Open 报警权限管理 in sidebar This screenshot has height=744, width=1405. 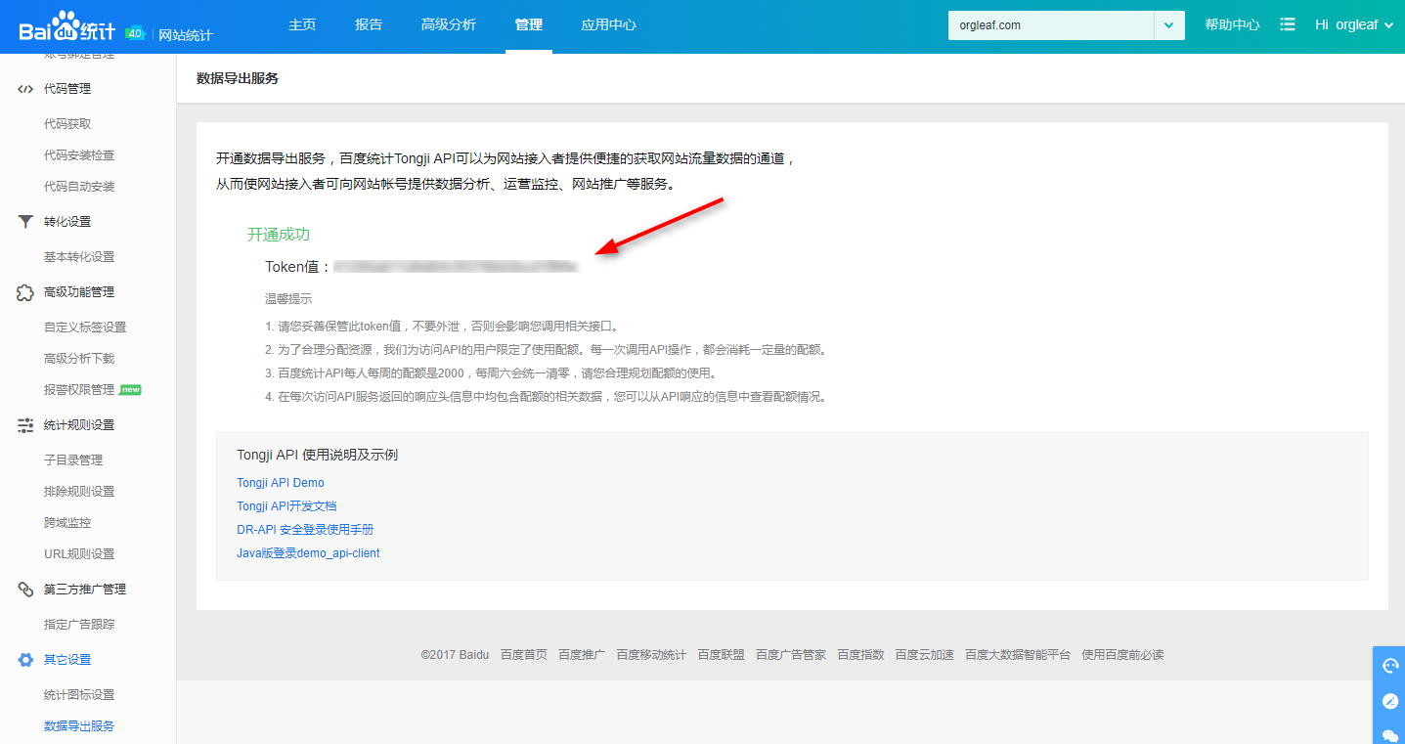coord(79,390)
